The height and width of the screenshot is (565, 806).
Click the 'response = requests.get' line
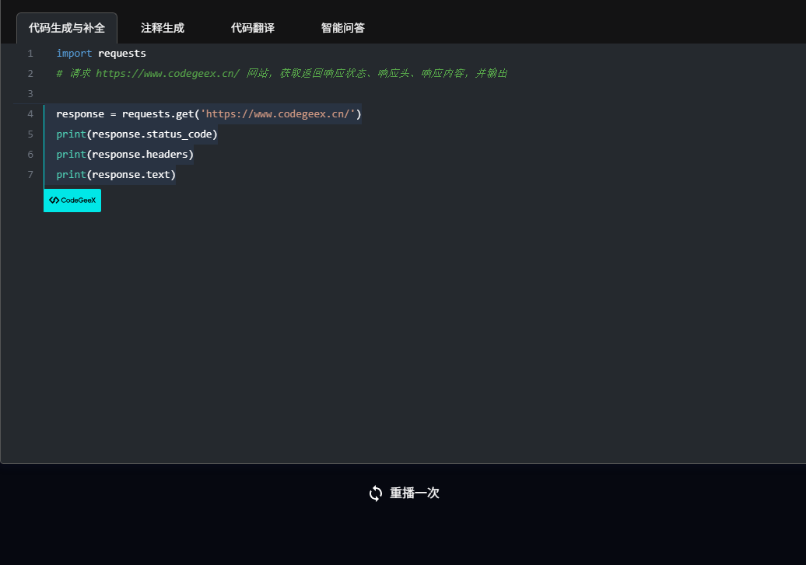pos(209,114)
